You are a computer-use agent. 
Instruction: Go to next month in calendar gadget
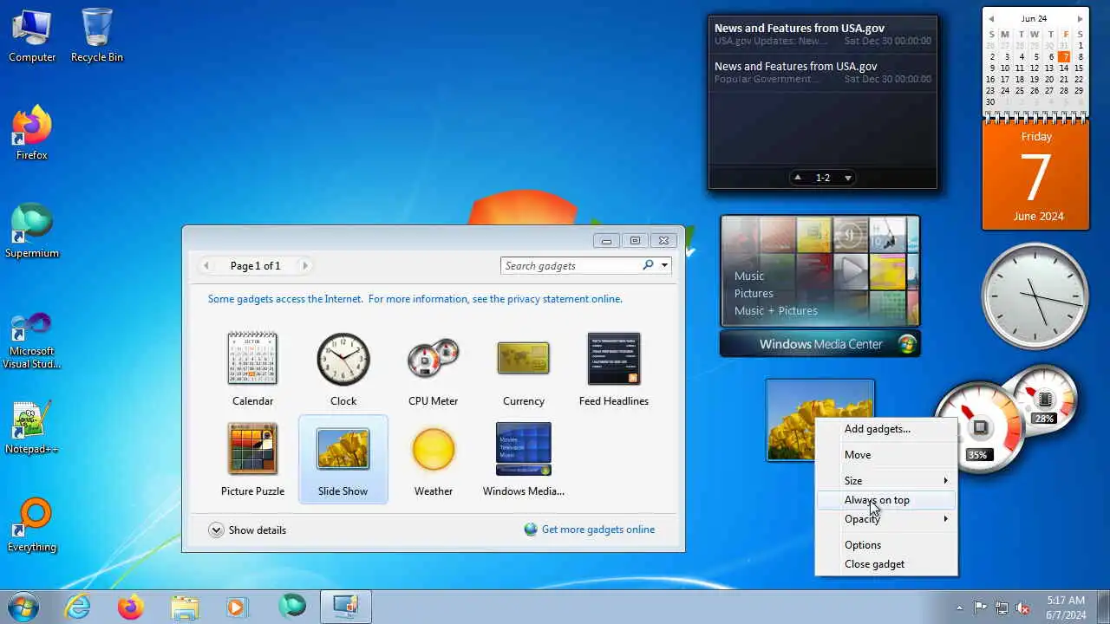click(x=1080, y=18)
